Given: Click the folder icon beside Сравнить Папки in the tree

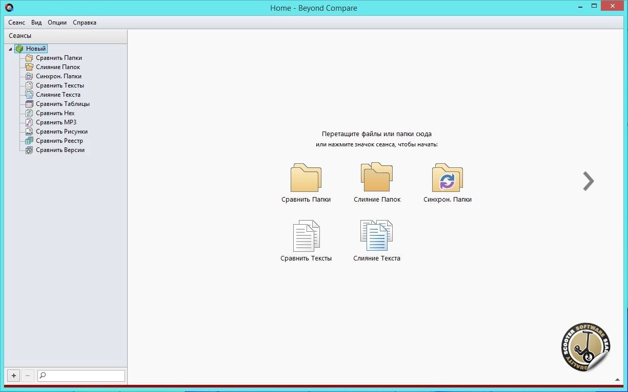Looking at the screenshot, I should [x=29, y=58].
